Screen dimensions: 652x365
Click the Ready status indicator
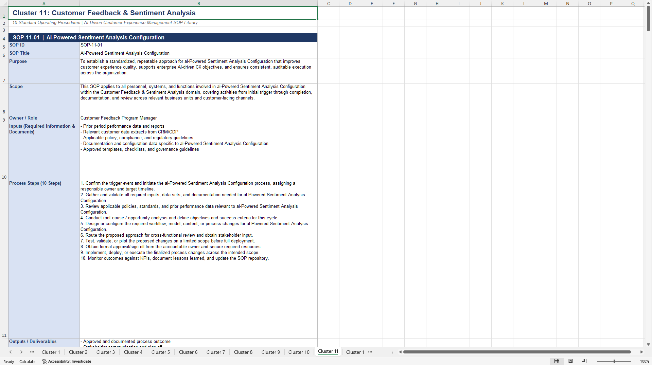(x=8, y=362)
